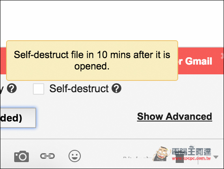The height and width of the screenshot is (169, 224).
Task: Insert a link using the chain icon
Action: pos(47,156)
